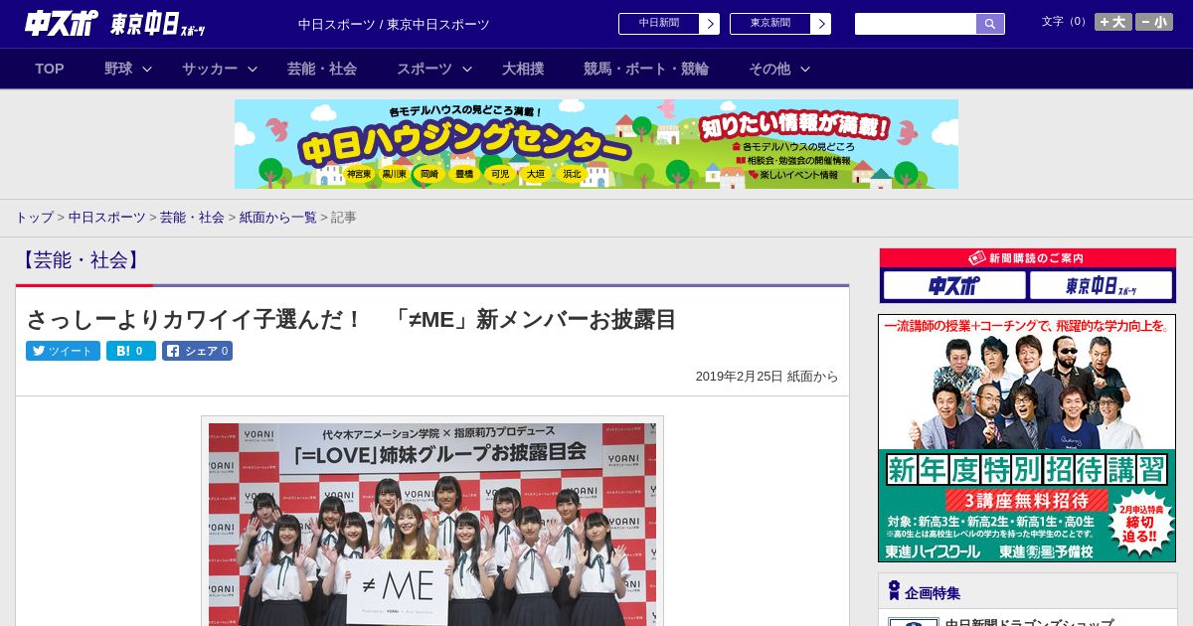Bookmark article with Hatena B! button
The image size is (1193, 626).
[131, 351]
